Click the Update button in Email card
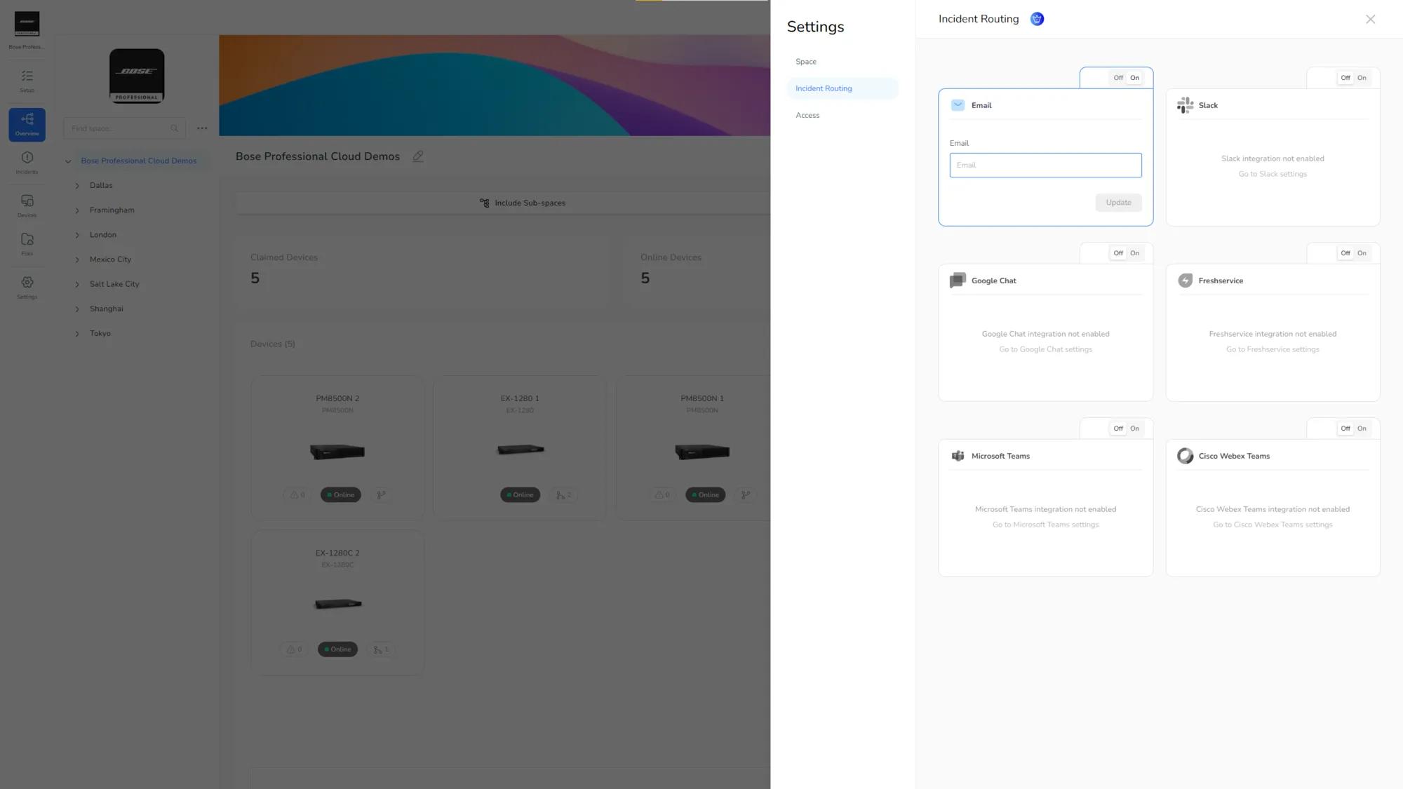The width and height of the screenshot is (1403, 789). (1118, 203)
